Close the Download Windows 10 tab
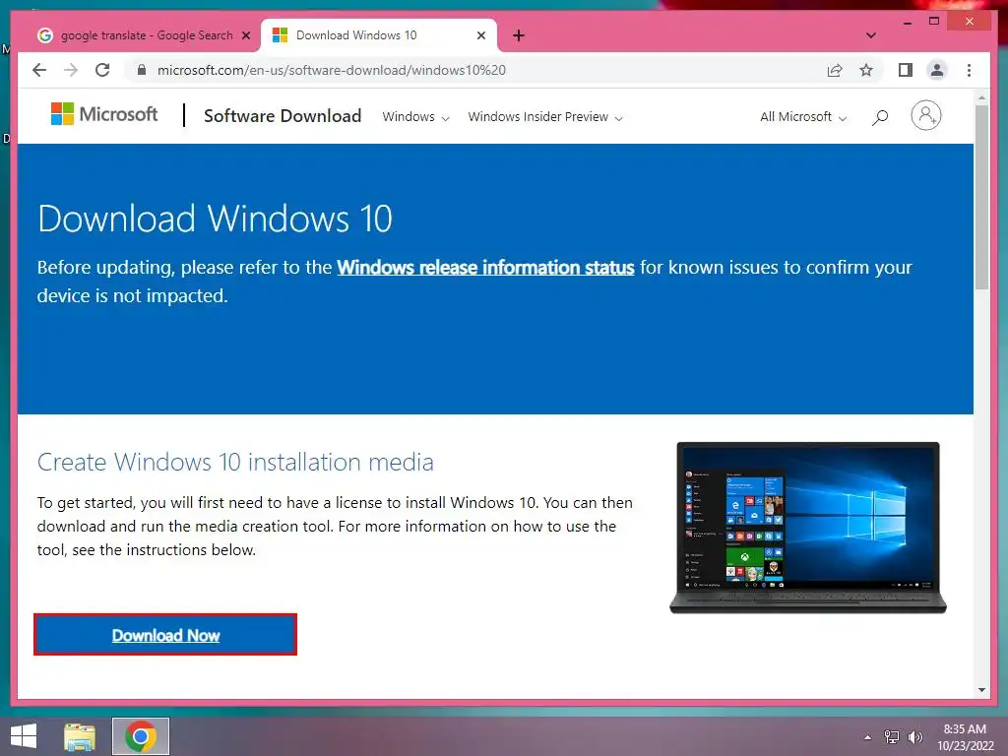 (480, 35)
